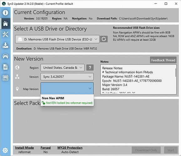
Task: Open the Utility tools wrench icon
Action: pos(5,34)
